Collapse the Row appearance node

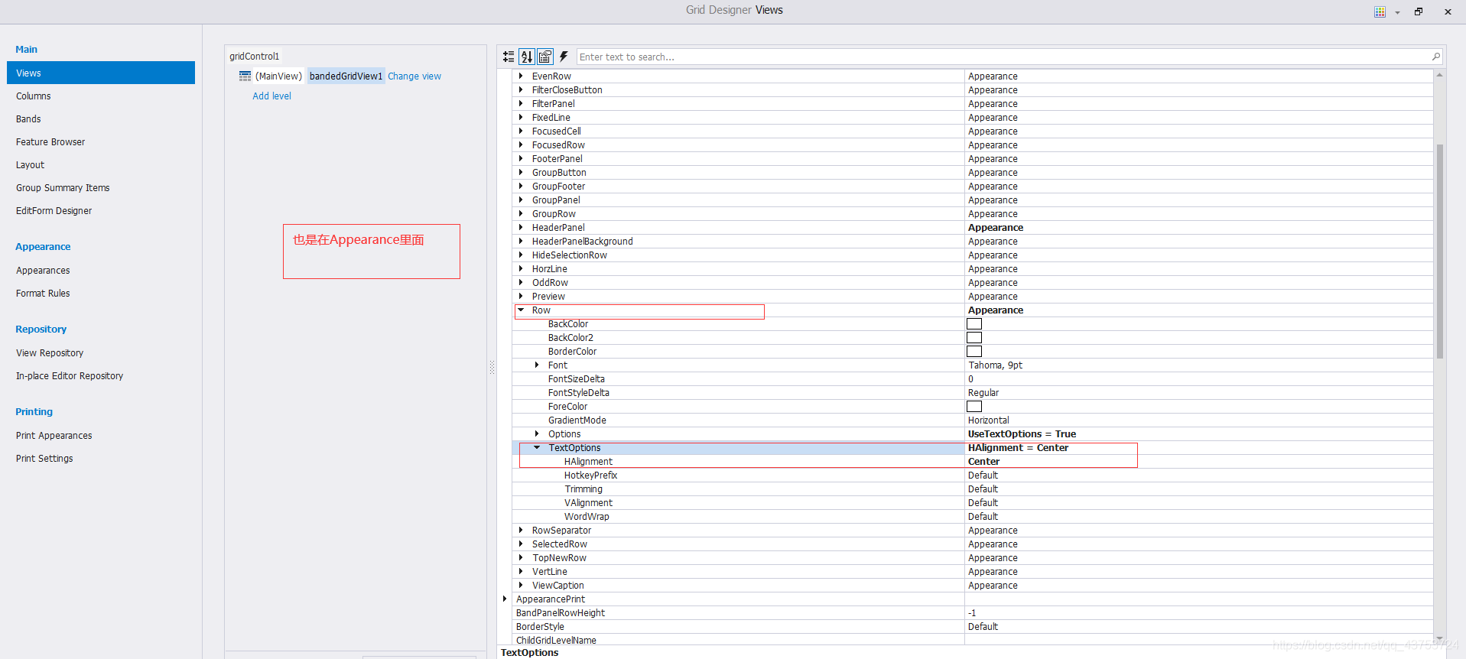point(521,310)
